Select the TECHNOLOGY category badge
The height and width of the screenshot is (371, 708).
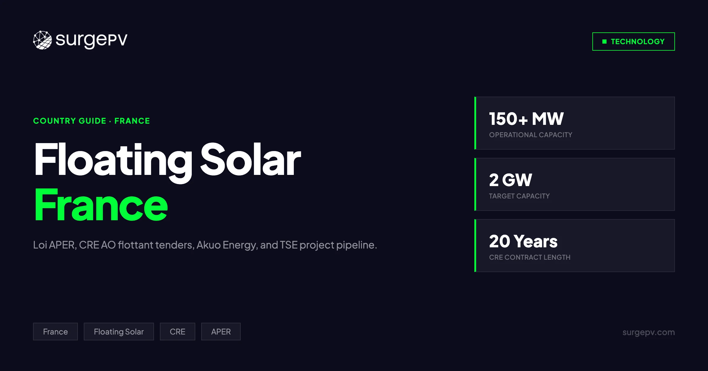[x=633, y=42]
